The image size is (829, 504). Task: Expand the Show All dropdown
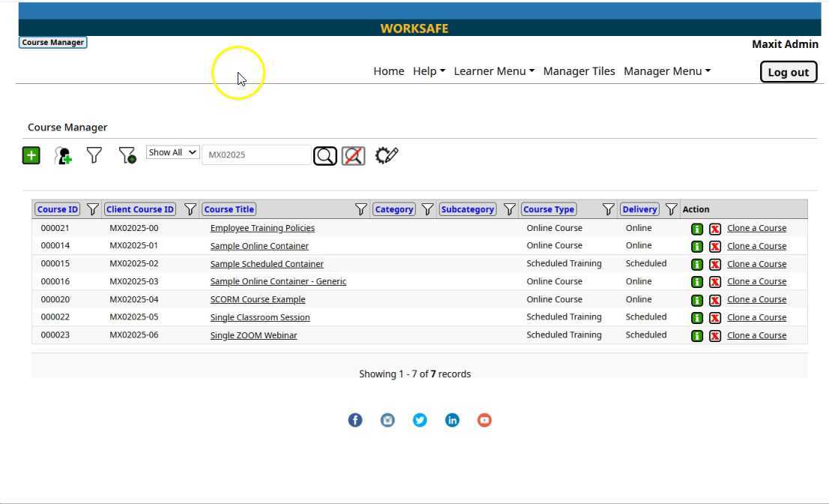[x=172, y=152]
